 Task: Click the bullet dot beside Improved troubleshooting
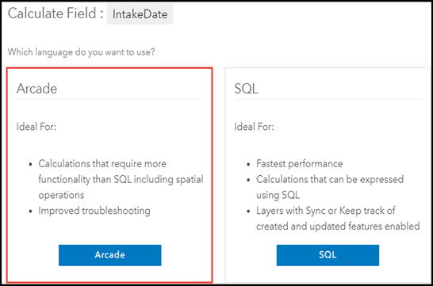point(30,212)
